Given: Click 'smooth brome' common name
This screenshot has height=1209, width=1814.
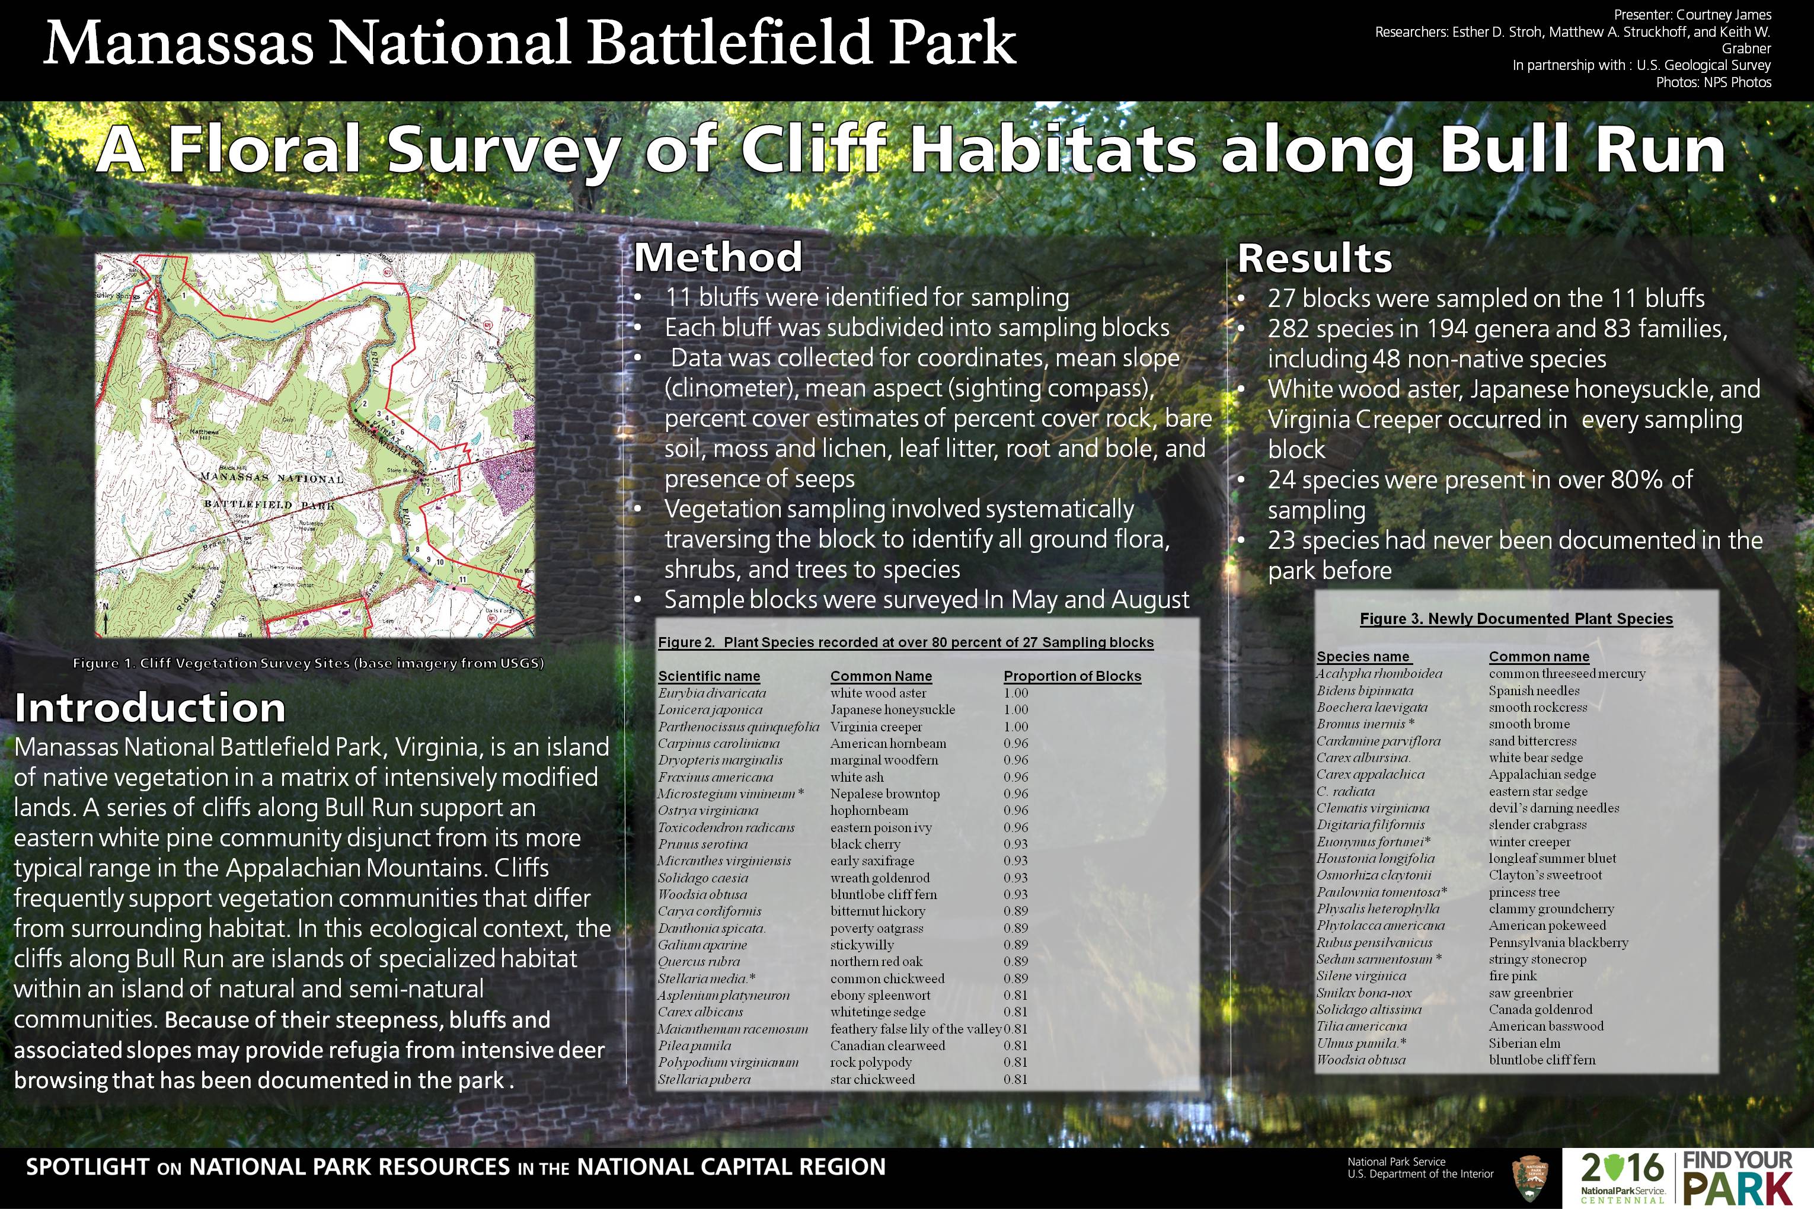Looking at the screenshot, I should pos(1529,724).
